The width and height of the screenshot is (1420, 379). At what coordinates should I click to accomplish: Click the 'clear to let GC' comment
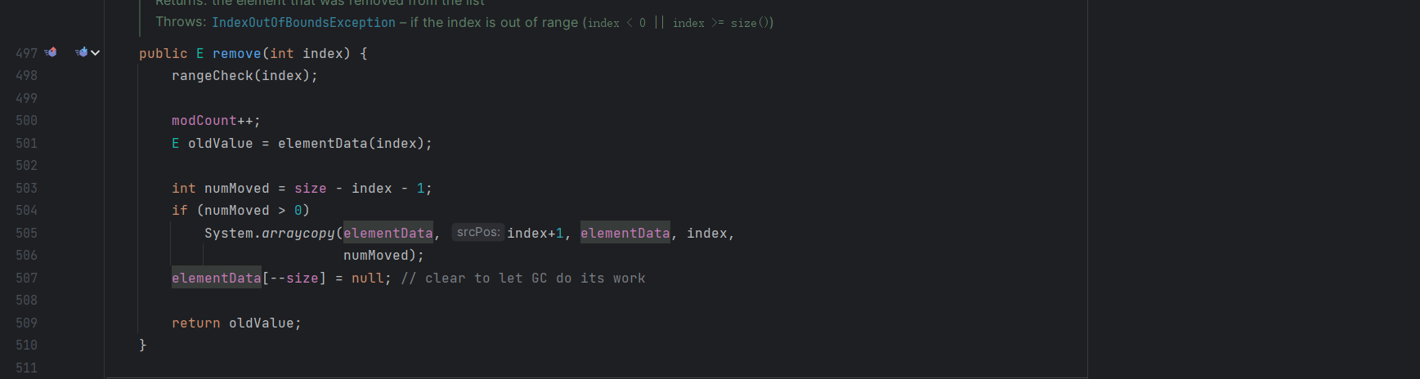(523, 278)
